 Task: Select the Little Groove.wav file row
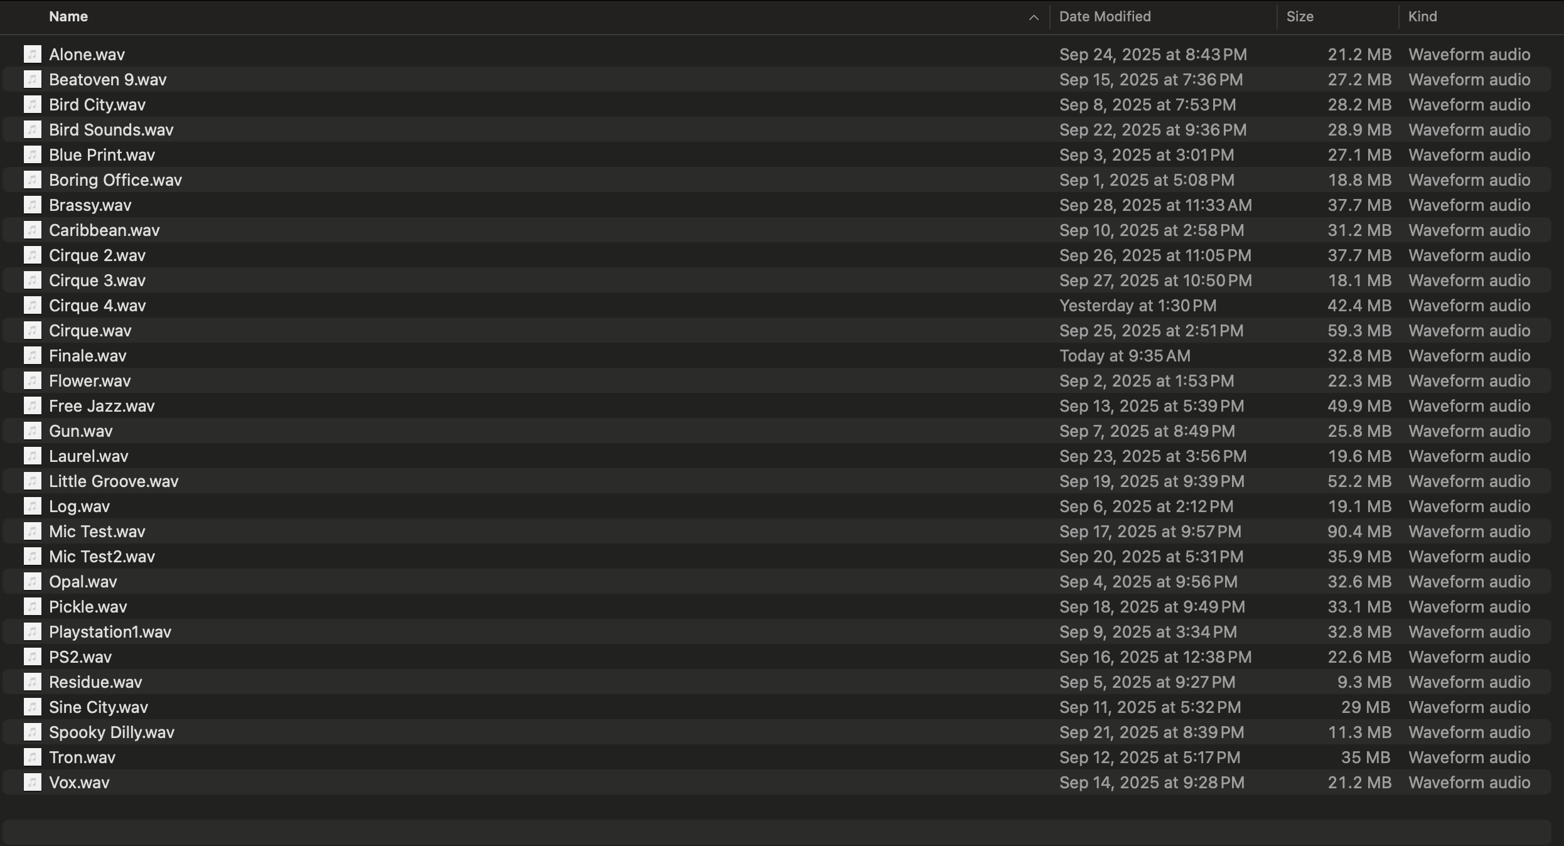tap(114, 481)
